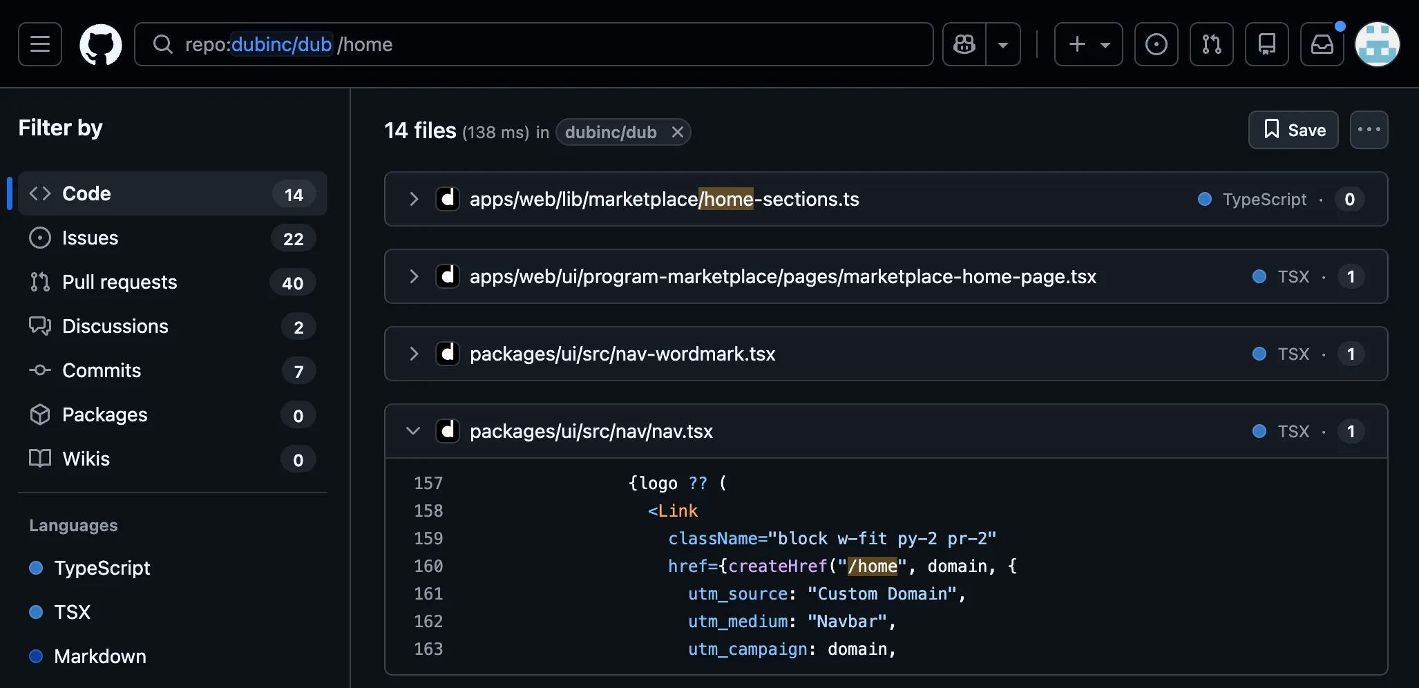The image size is (1419, 688).
Task: Expand nav-wordmark.tsx result
Action: coord(413,354)
